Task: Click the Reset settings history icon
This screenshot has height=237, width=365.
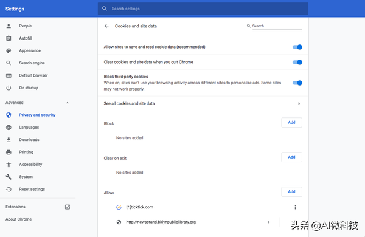Action: click(x=9, y=190)
